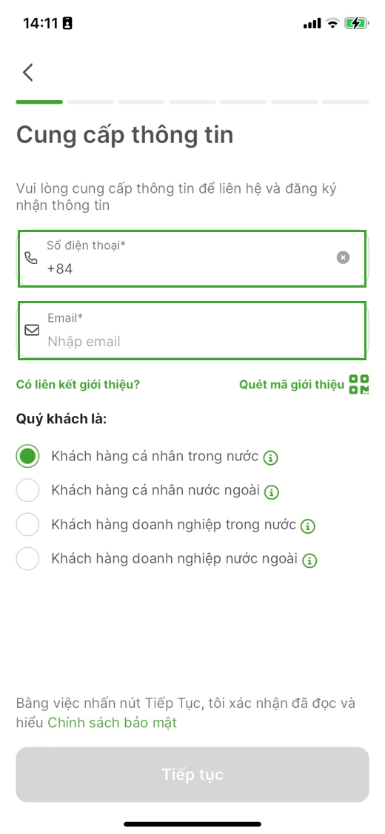Open Chính sách bảo mật link
Image resolution: width=385 pixels, height=834 pixels.
112,722
